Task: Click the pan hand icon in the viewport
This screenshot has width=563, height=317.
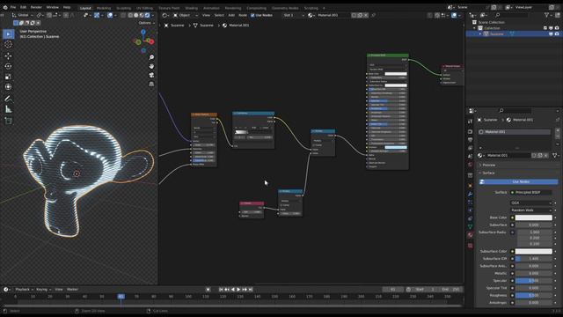Action: (151, 66)
